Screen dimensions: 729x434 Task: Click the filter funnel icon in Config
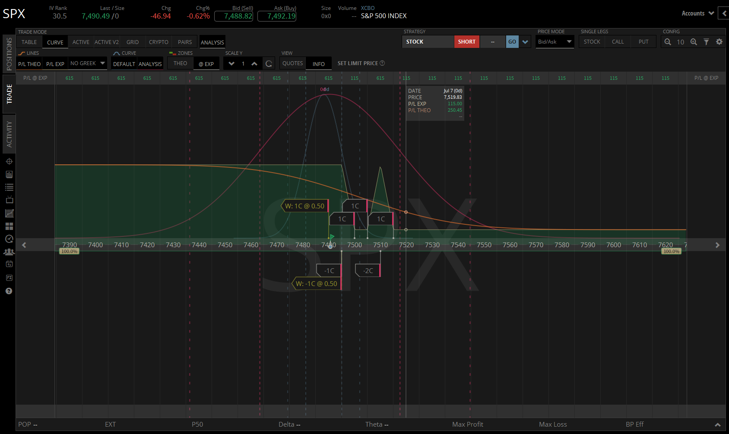click(x=706, y=42)
